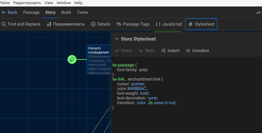Click the Indent text label
This screenshot has width=262, height=133.
173,51
